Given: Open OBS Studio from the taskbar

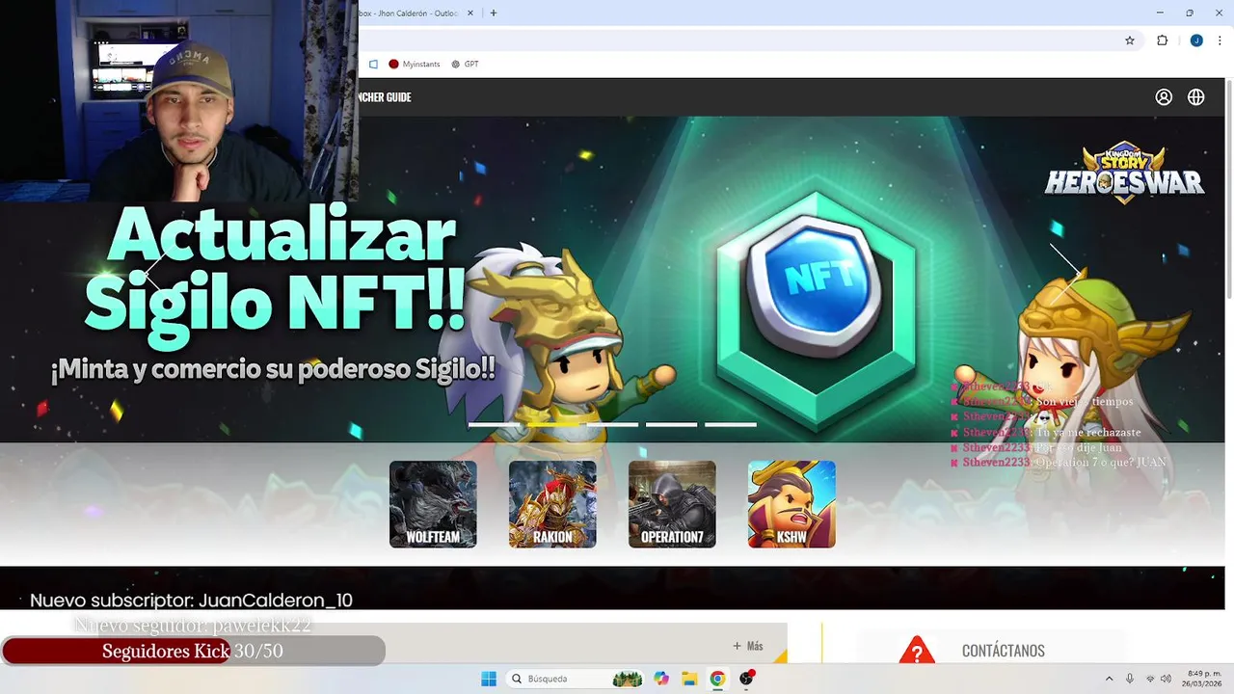Looking at the screenshot, I should (746, 679).
